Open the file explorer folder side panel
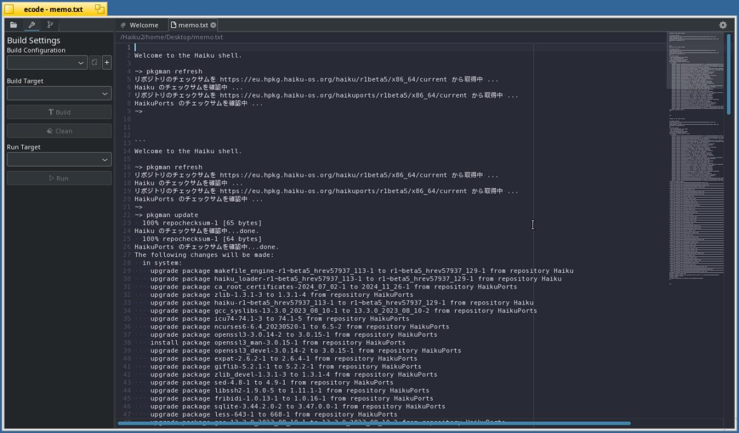This screenshot has height=433, width=739. pyautogui.click(x=14, y=25)
